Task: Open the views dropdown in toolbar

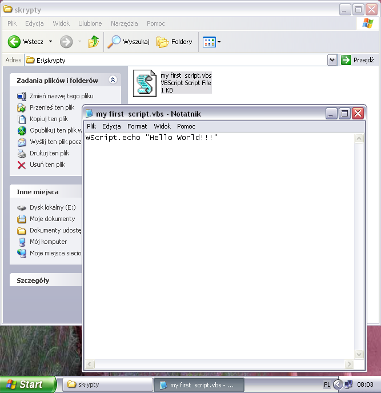Action: (x=219, y=42)
